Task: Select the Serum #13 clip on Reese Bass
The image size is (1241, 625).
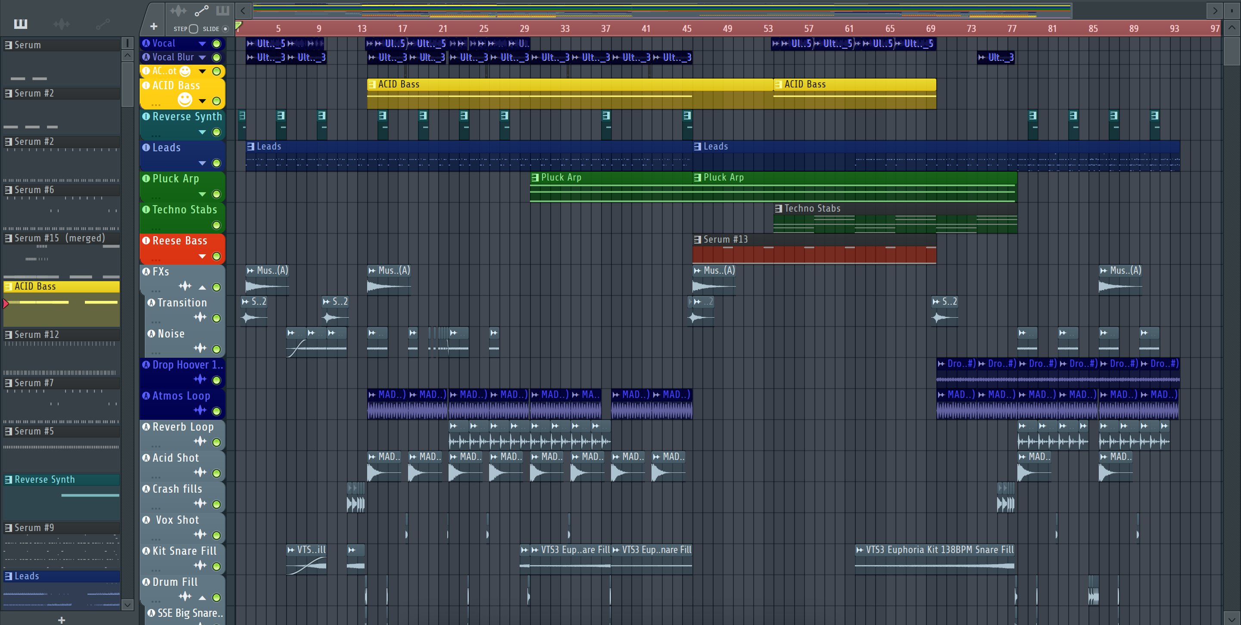Action: coord(814,249)
